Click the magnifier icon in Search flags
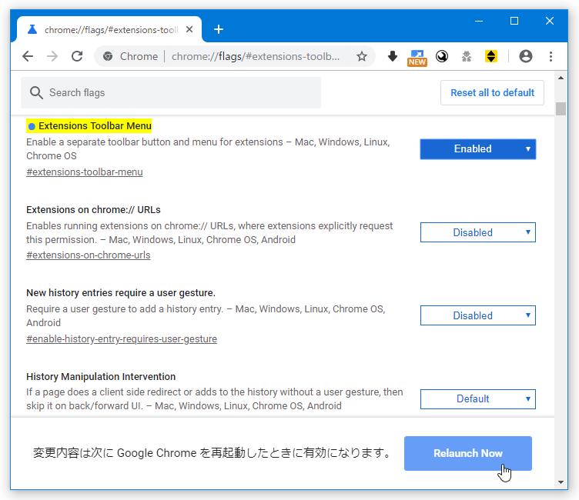 pyautogui.click(x=36, y=92)
